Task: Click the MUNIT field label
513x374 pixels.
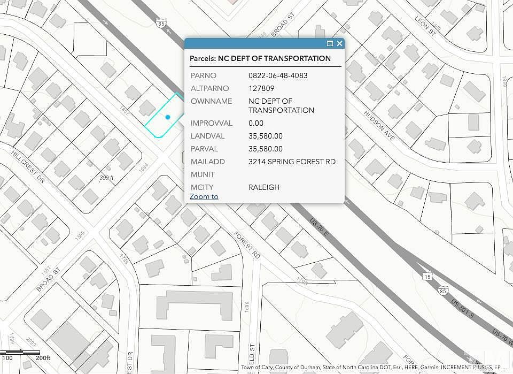Action: (x=203, y=174)
